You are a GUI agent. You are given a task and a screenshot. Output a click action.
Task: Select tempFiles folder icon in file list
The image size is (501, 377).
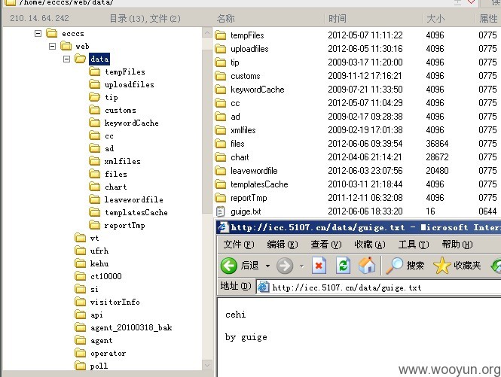pyautogui.click(x=221, y=35)
